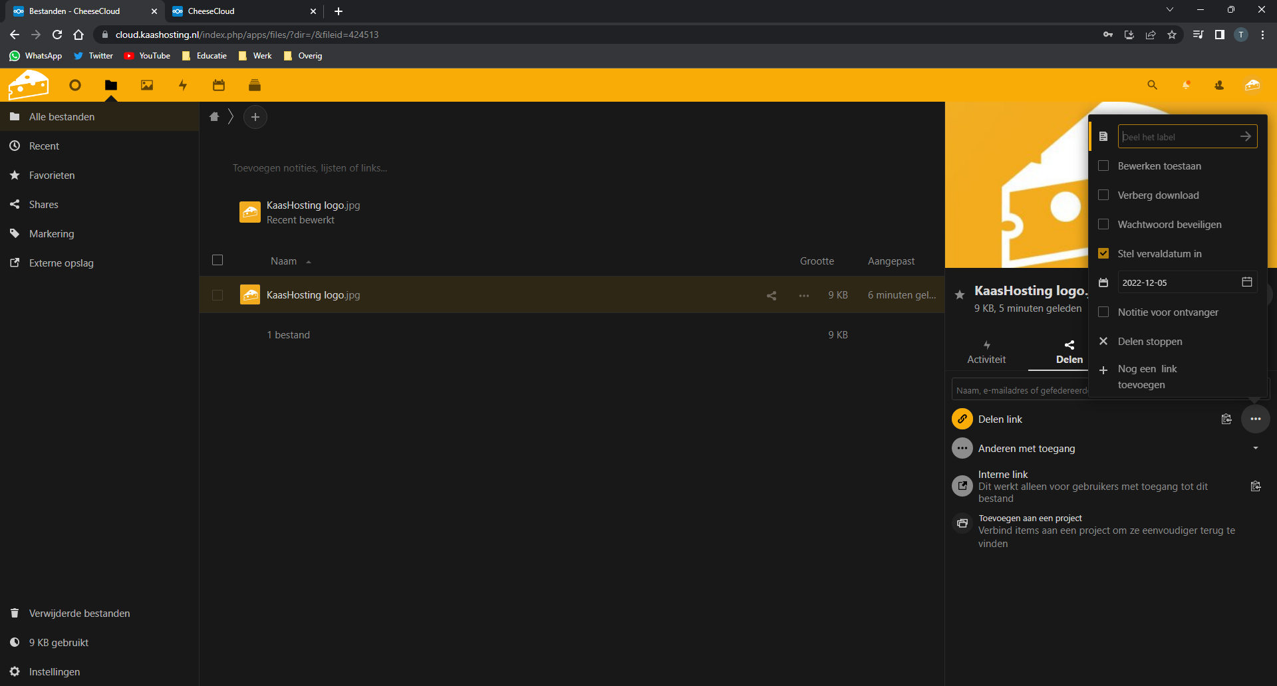Open the calendar picker for expiry date

[1246, 283]
